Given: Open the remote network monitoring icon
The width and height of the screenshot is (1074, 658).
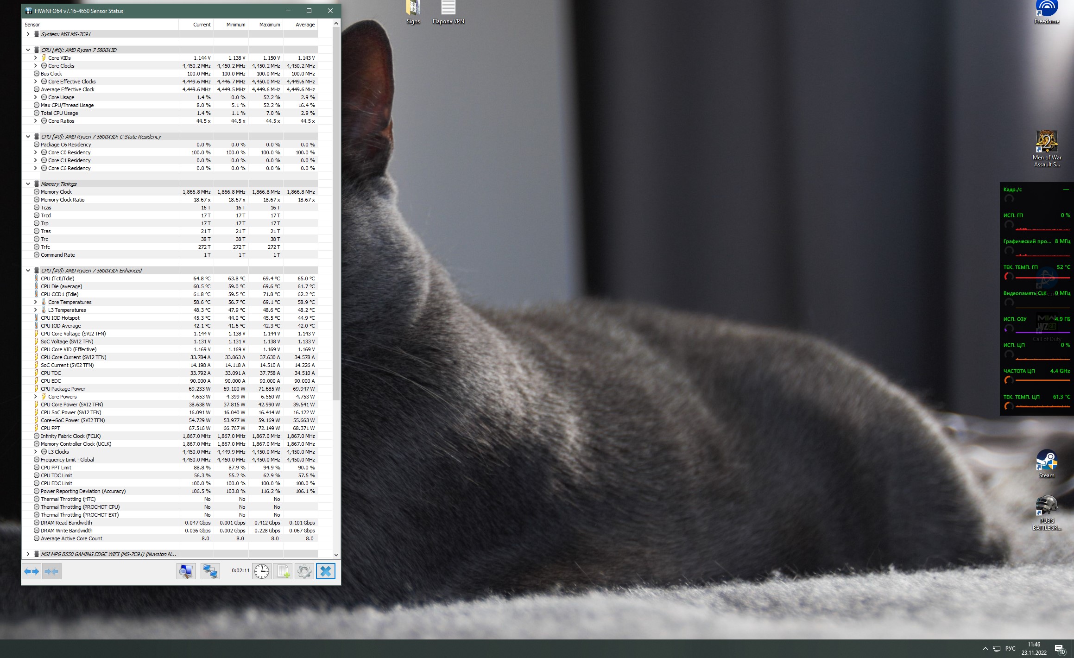Looking at the screenshot, I should [210, 571].
